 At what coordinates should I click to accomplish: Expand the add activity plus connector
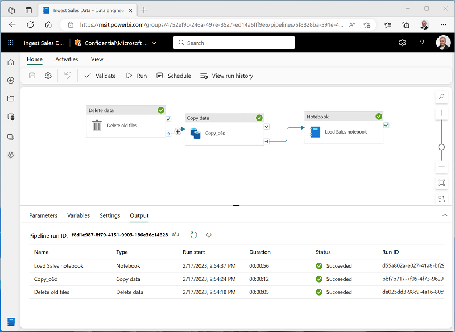(x=177, y=131)
